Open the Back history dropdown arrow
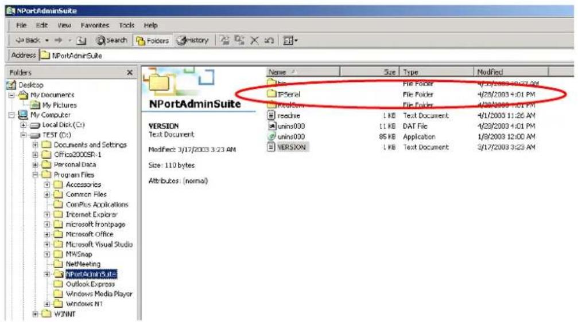578x322 pixels. pos(47,40)
